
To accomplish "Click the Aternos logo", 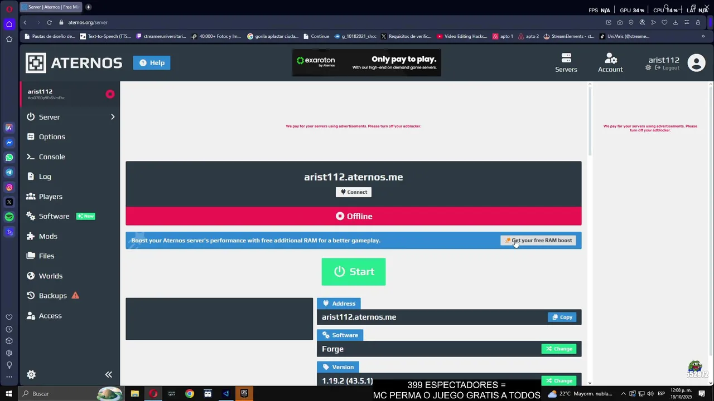I will tap(74, 63).
